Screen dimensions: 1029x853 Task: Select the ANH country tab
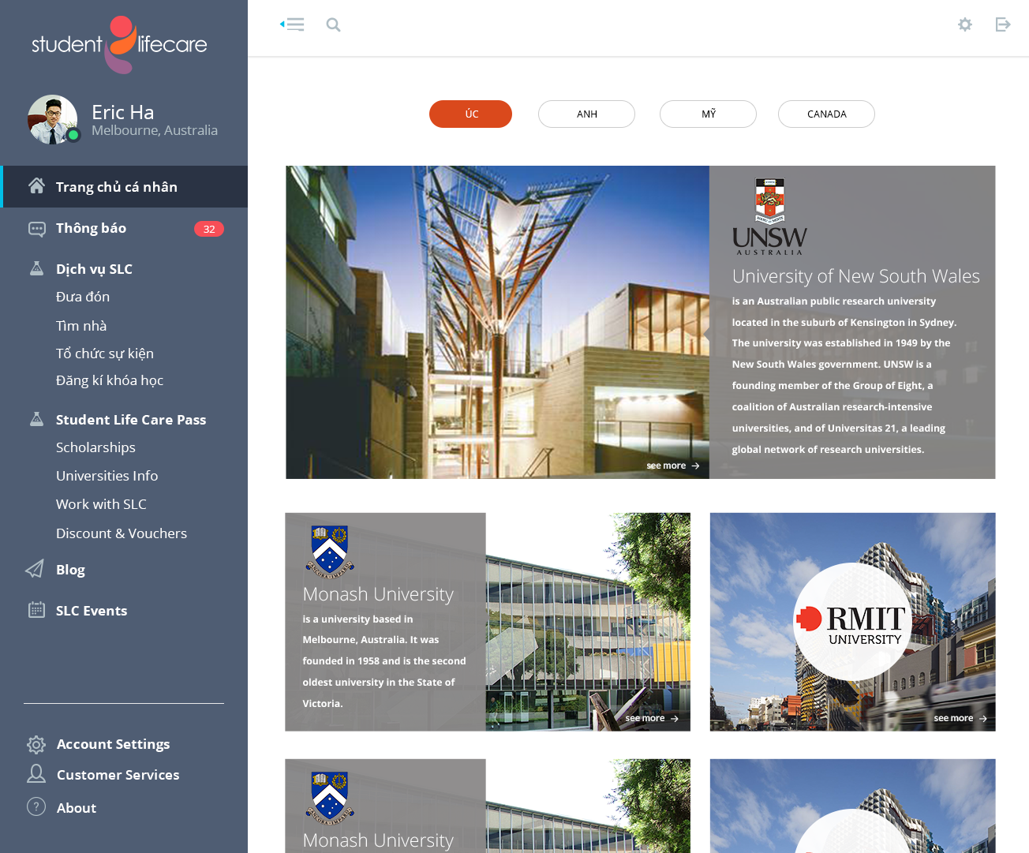pos(586,114)
